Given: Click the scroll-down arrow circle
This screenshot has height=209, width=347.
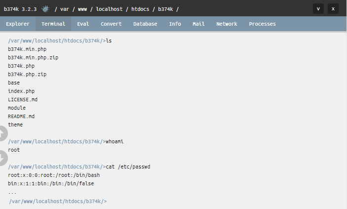Looking at the screenshot, I should 2,158.
